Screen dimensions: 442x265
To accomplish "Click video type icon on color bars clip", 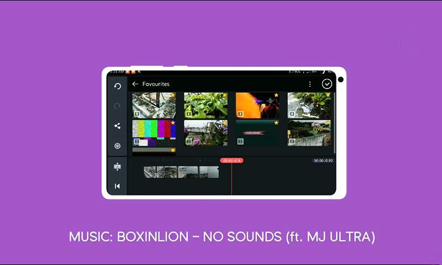I will (x=136, y=141).
